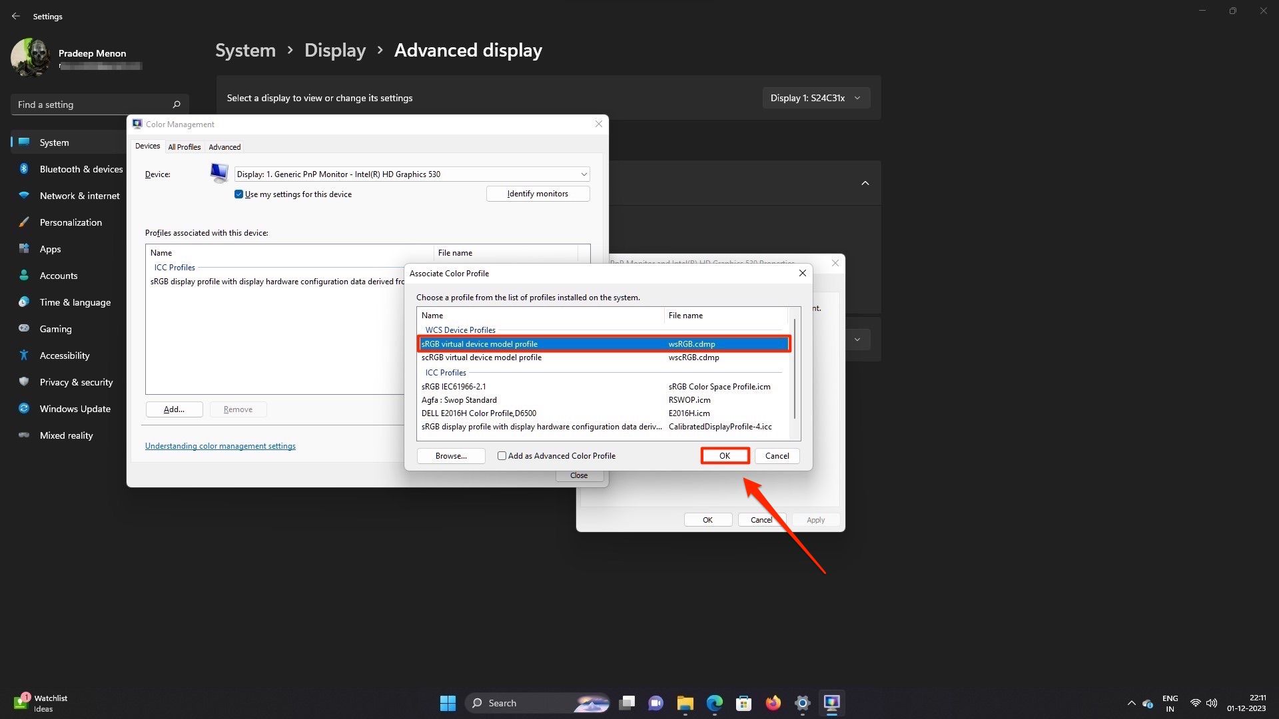Select Gaming in the Settings sidebar
The image size is (1279, 719).
[55, 328]
